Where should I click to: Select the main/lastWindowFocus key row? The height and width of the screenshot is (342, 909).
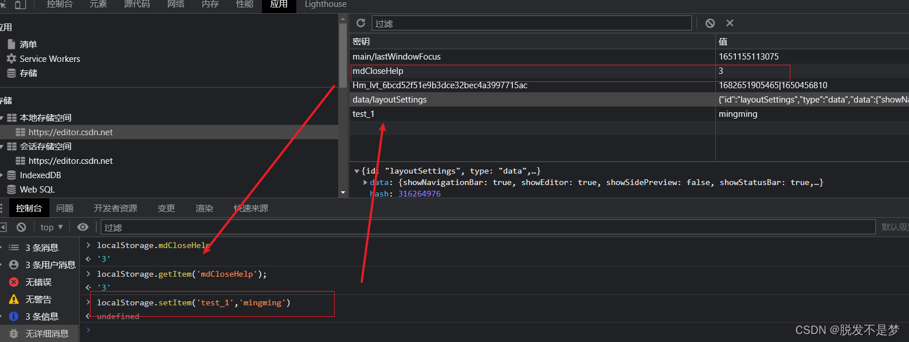629,56
